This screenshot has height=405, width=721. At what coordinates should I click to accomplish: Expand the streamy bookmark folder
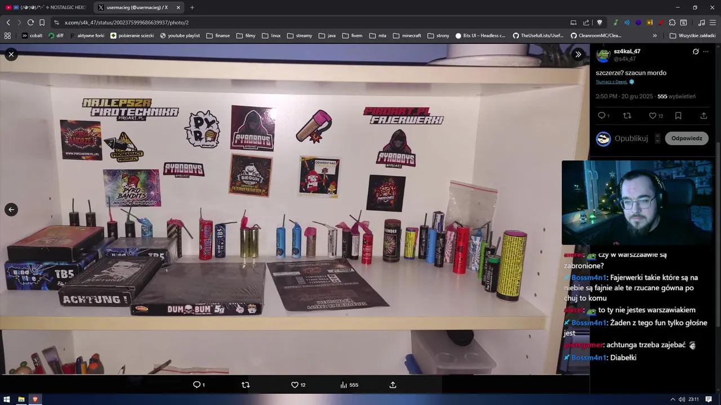coord(299,35)
